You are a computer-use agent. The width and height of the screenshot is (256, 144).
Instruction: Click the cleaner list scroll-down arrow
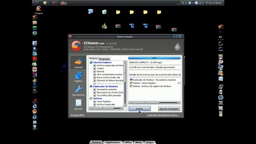coord(125,105)
